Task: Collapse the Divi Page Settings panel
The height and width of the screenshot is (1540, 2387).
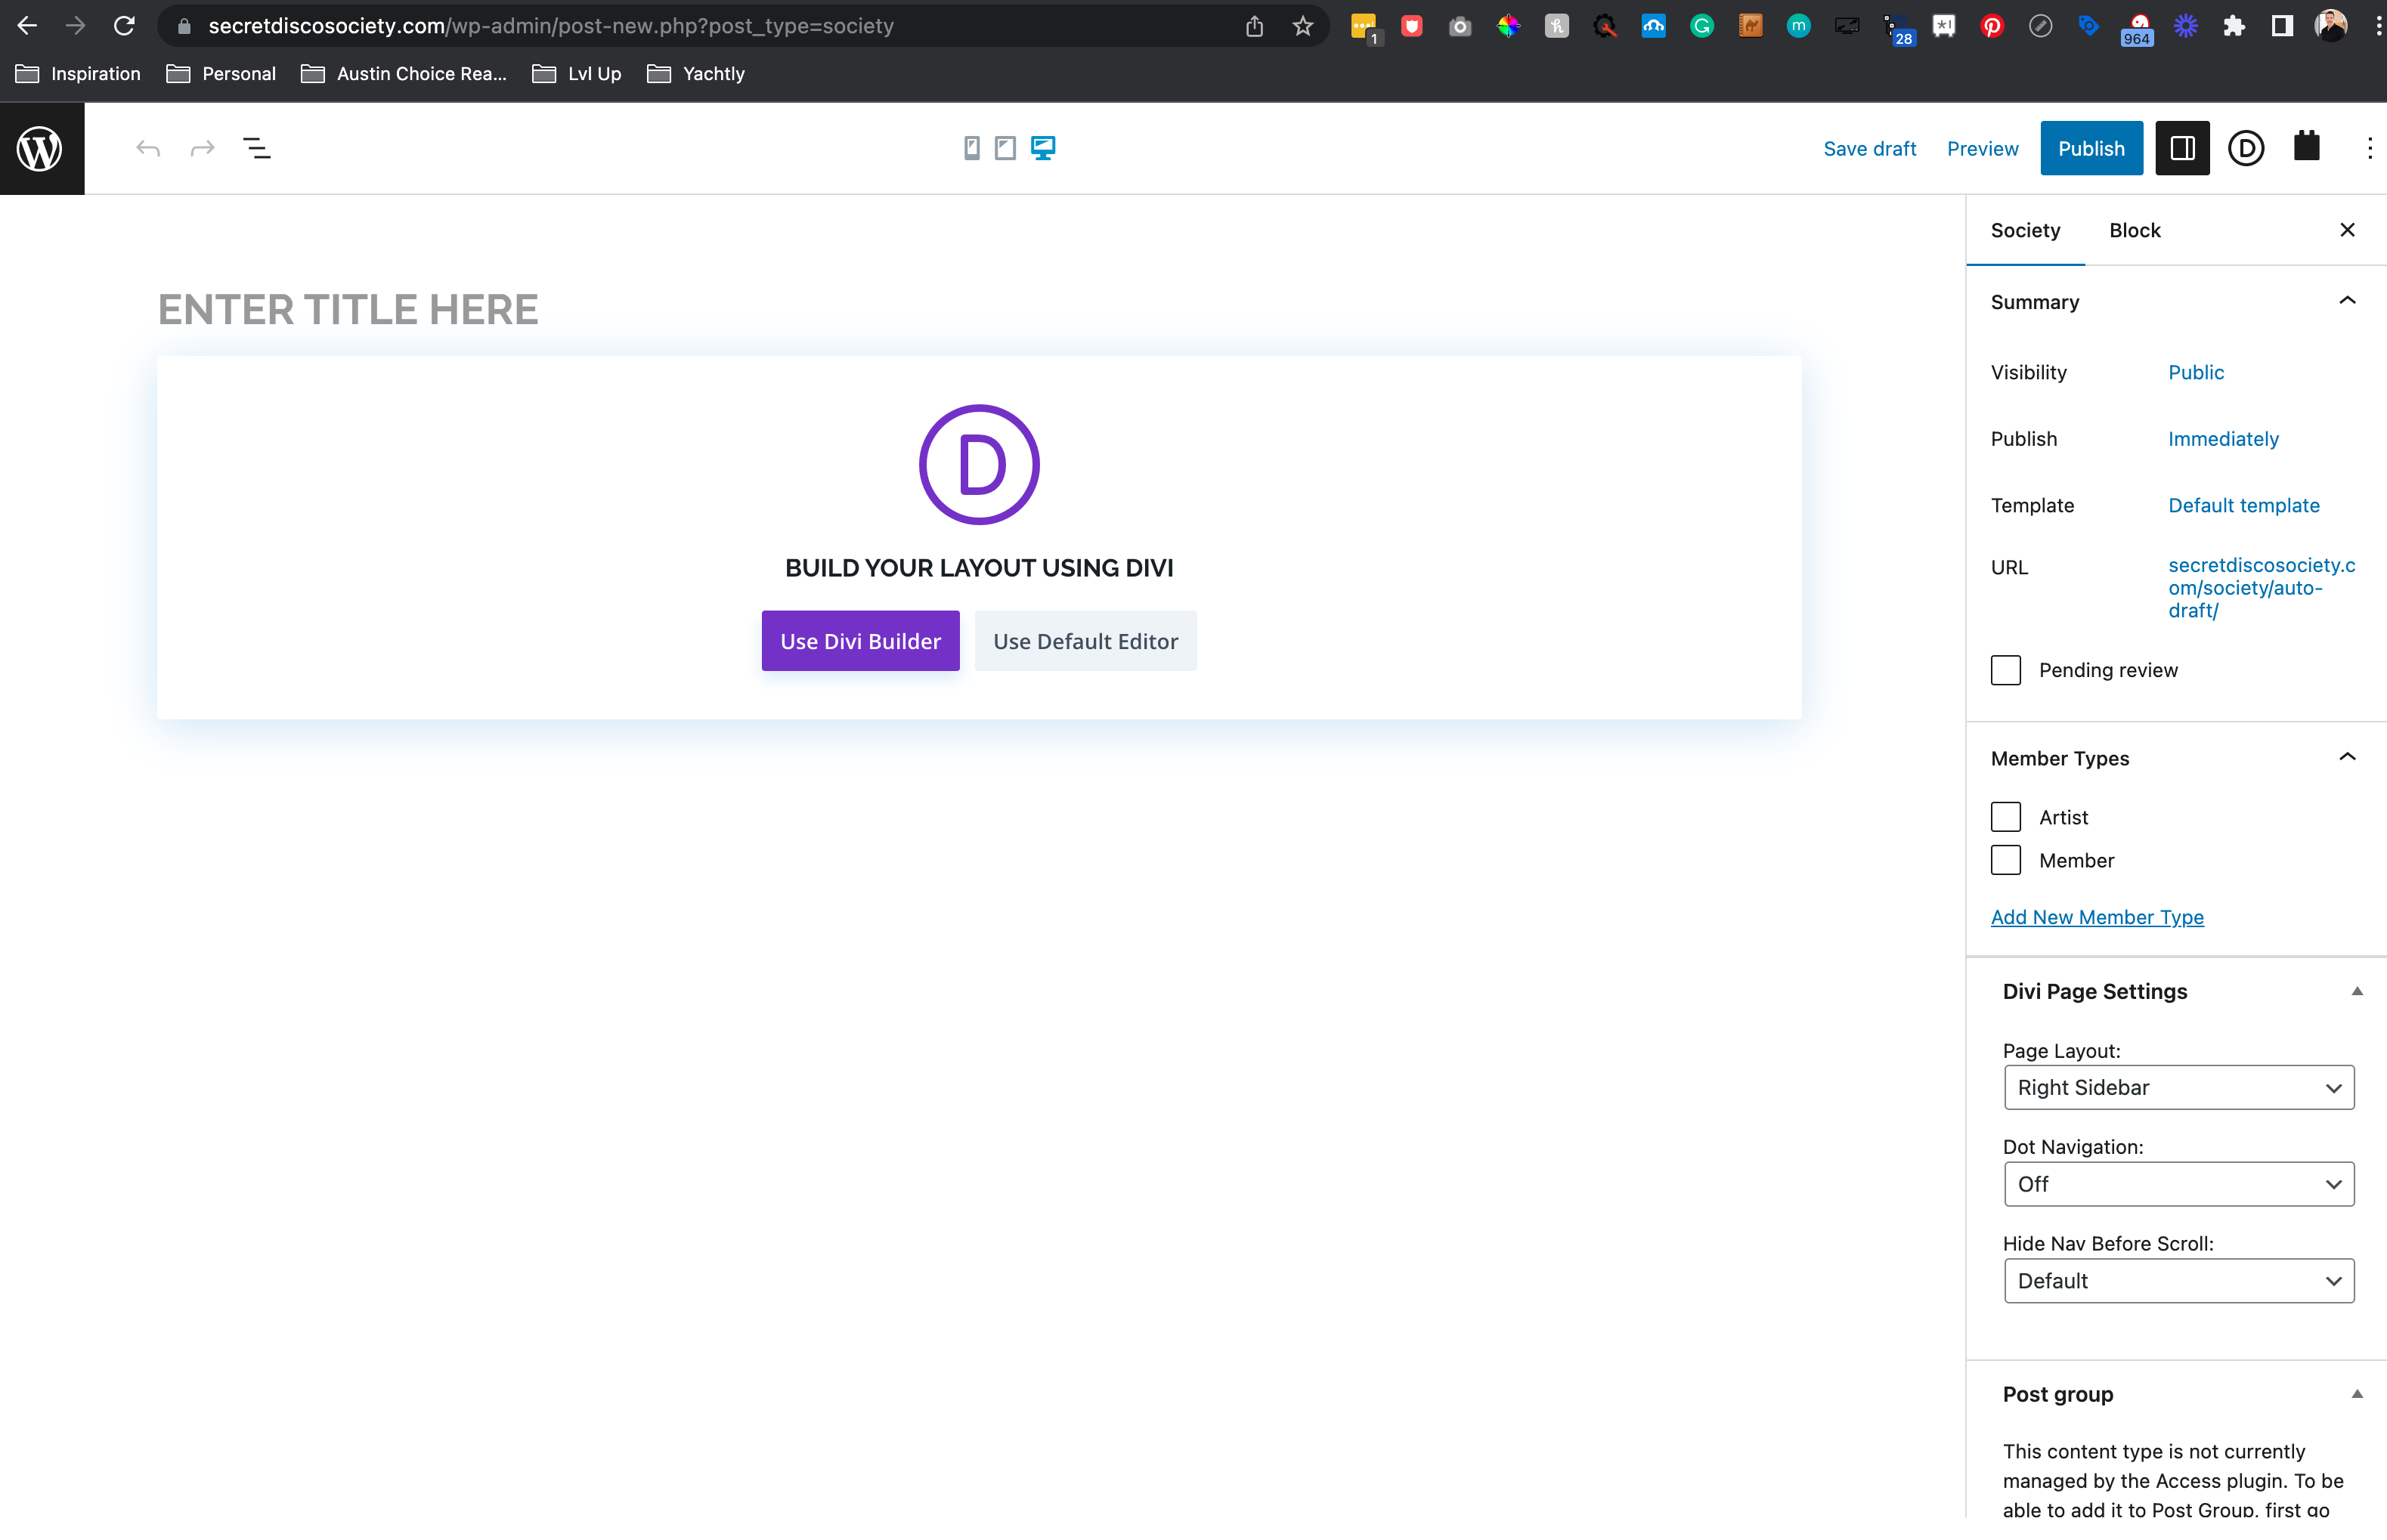Action: pyautogui.click(x=2356, y=991)
